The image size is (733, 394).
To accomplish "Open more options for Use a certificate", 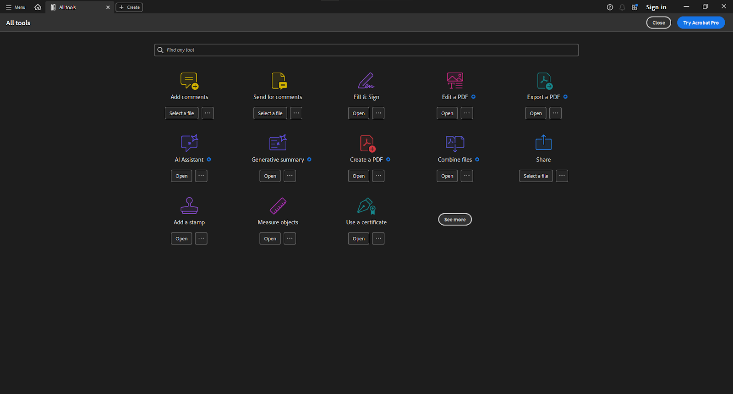I will click(378, 239).
